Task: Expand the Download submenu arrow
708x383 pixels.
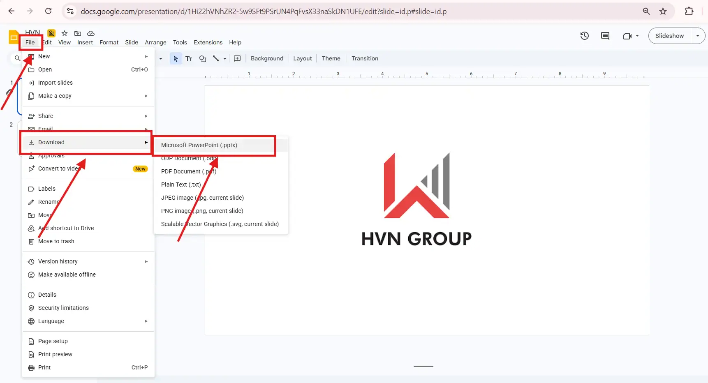Action: 146,142
